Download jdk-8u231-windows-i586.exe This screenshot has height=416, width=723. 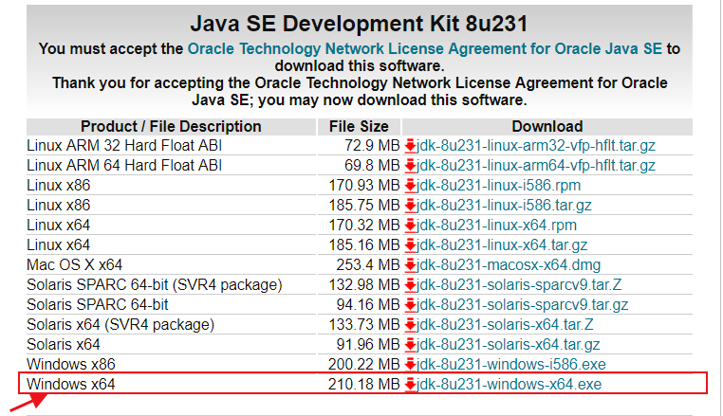pos(510,364)
